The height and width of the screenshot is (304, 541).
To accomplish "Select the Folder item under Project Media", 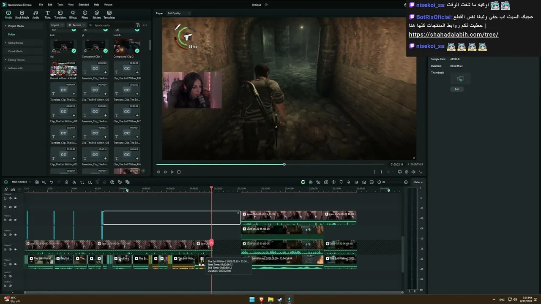I will 12,35.
